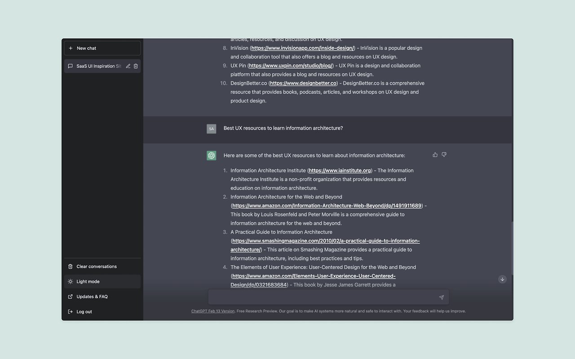This screenshot has width=575, height=359.
Task: Give the response a thumbs down
Action: [x=444, y=155]
